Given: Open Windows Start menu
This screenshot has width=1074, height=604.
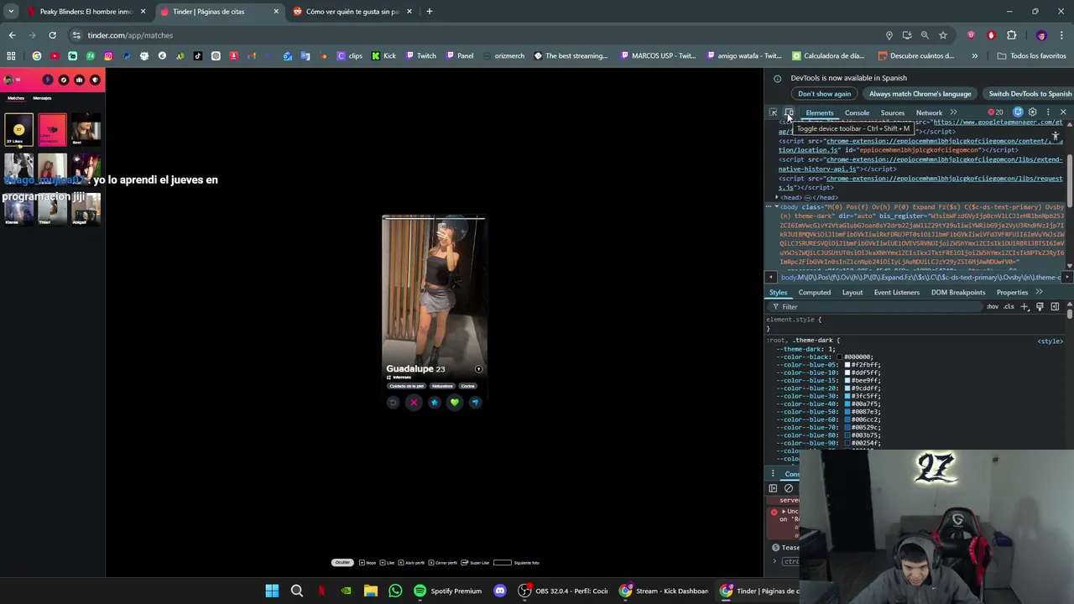Looking at the screenshot, I should (272, 591).
